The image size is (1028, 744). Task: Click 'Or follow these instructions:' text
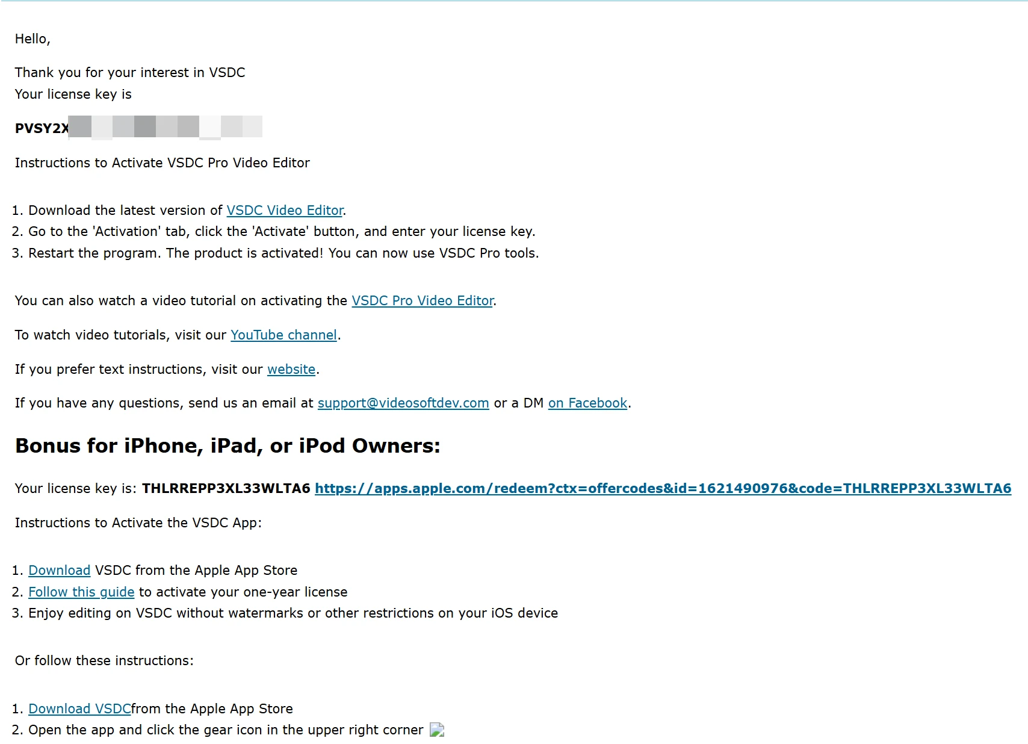point(104,660)
